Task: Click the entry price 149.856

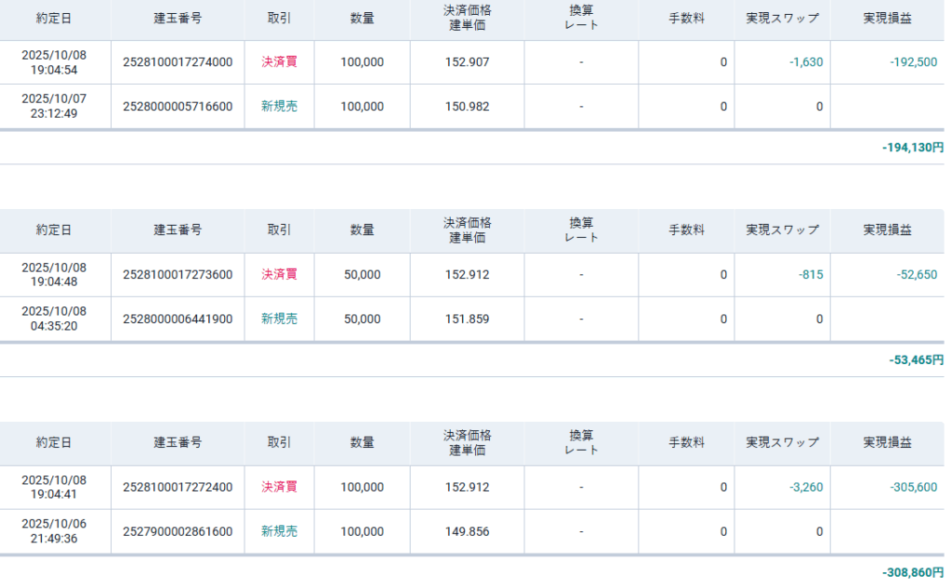Action: tap(467, 532)
